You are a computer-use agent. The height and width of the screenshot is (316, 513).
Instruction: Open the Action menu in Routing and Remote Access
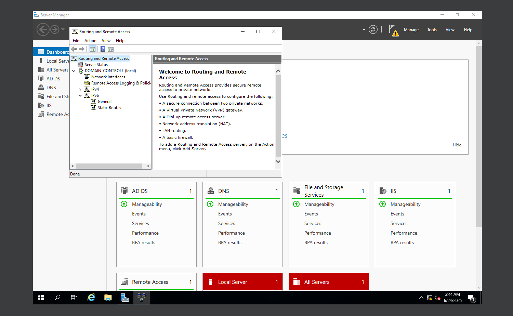coord(90,41)
